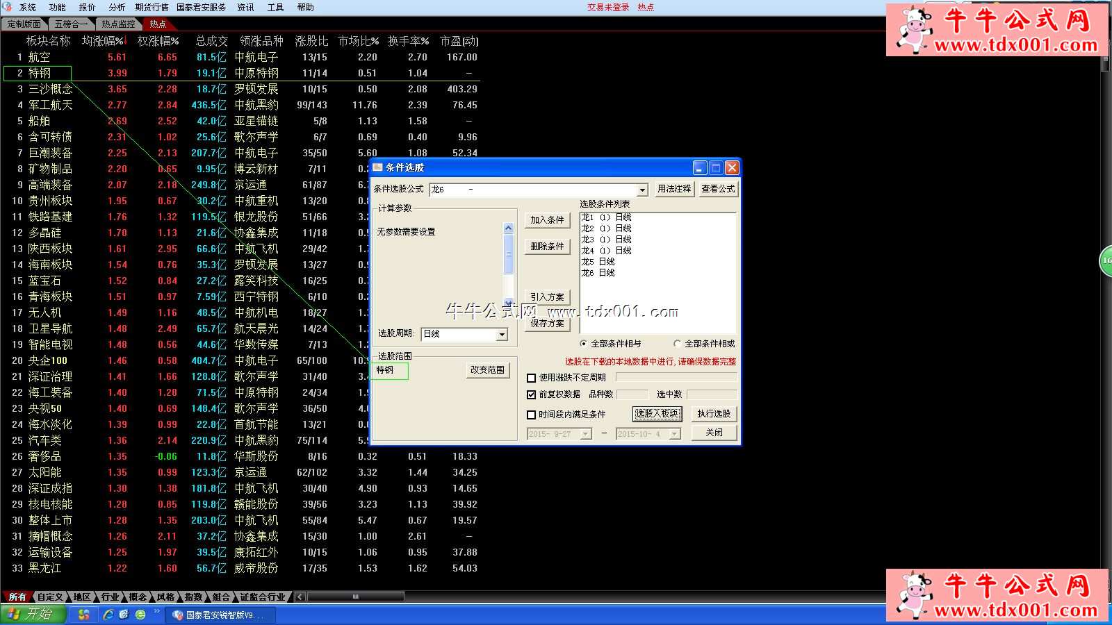This screenshot has height=625, width=1112.
Task: Select 地区 bottom category tab
Action: click(82, 597)
